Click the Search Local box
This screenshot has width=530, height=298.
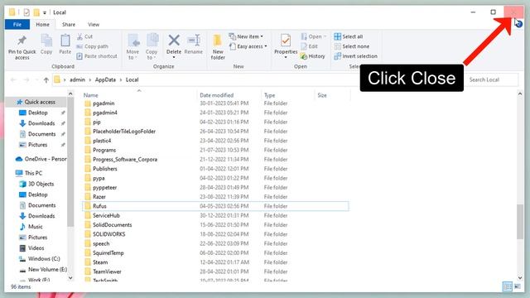click(492, 79)
